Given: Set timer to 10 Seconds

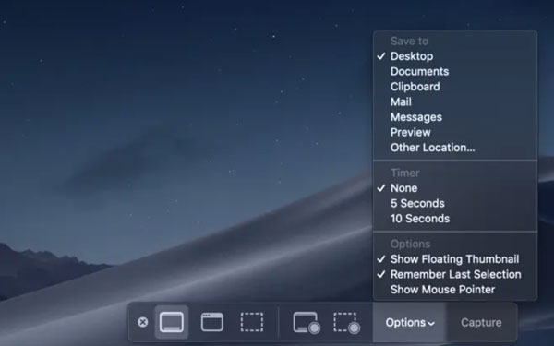Looking at the screenshot, I should [455, 218].
